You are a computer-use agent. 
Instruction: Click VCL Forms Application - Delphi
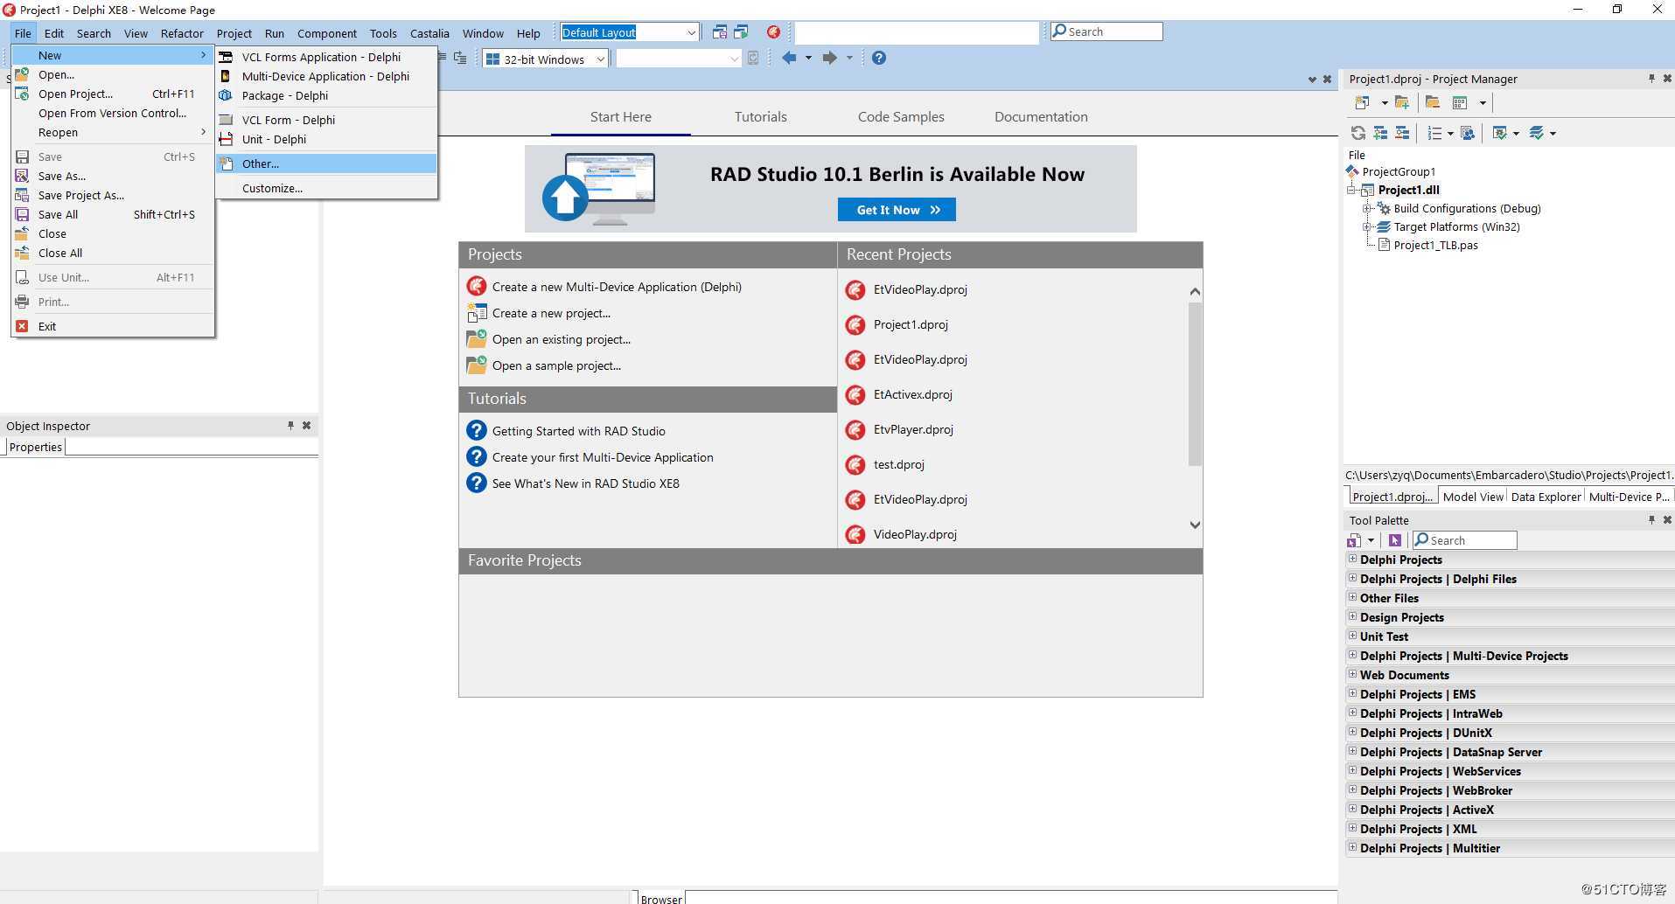pyautogui.click(x=326, y=57)
